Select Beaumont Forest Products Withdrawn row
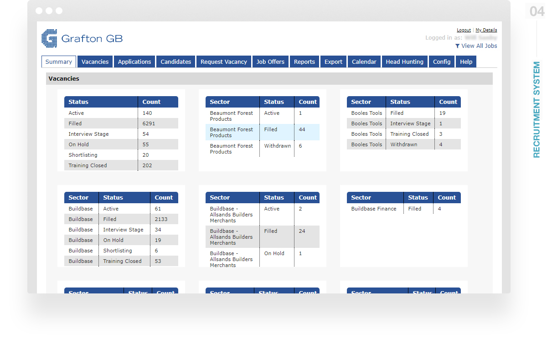 coord(263,149)
